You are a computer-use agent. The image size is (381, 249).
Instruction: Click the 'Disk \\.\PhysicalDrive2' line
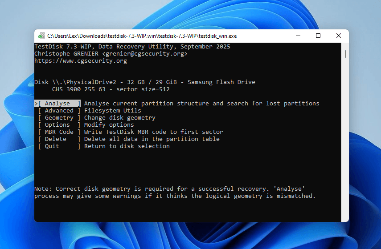145,82
